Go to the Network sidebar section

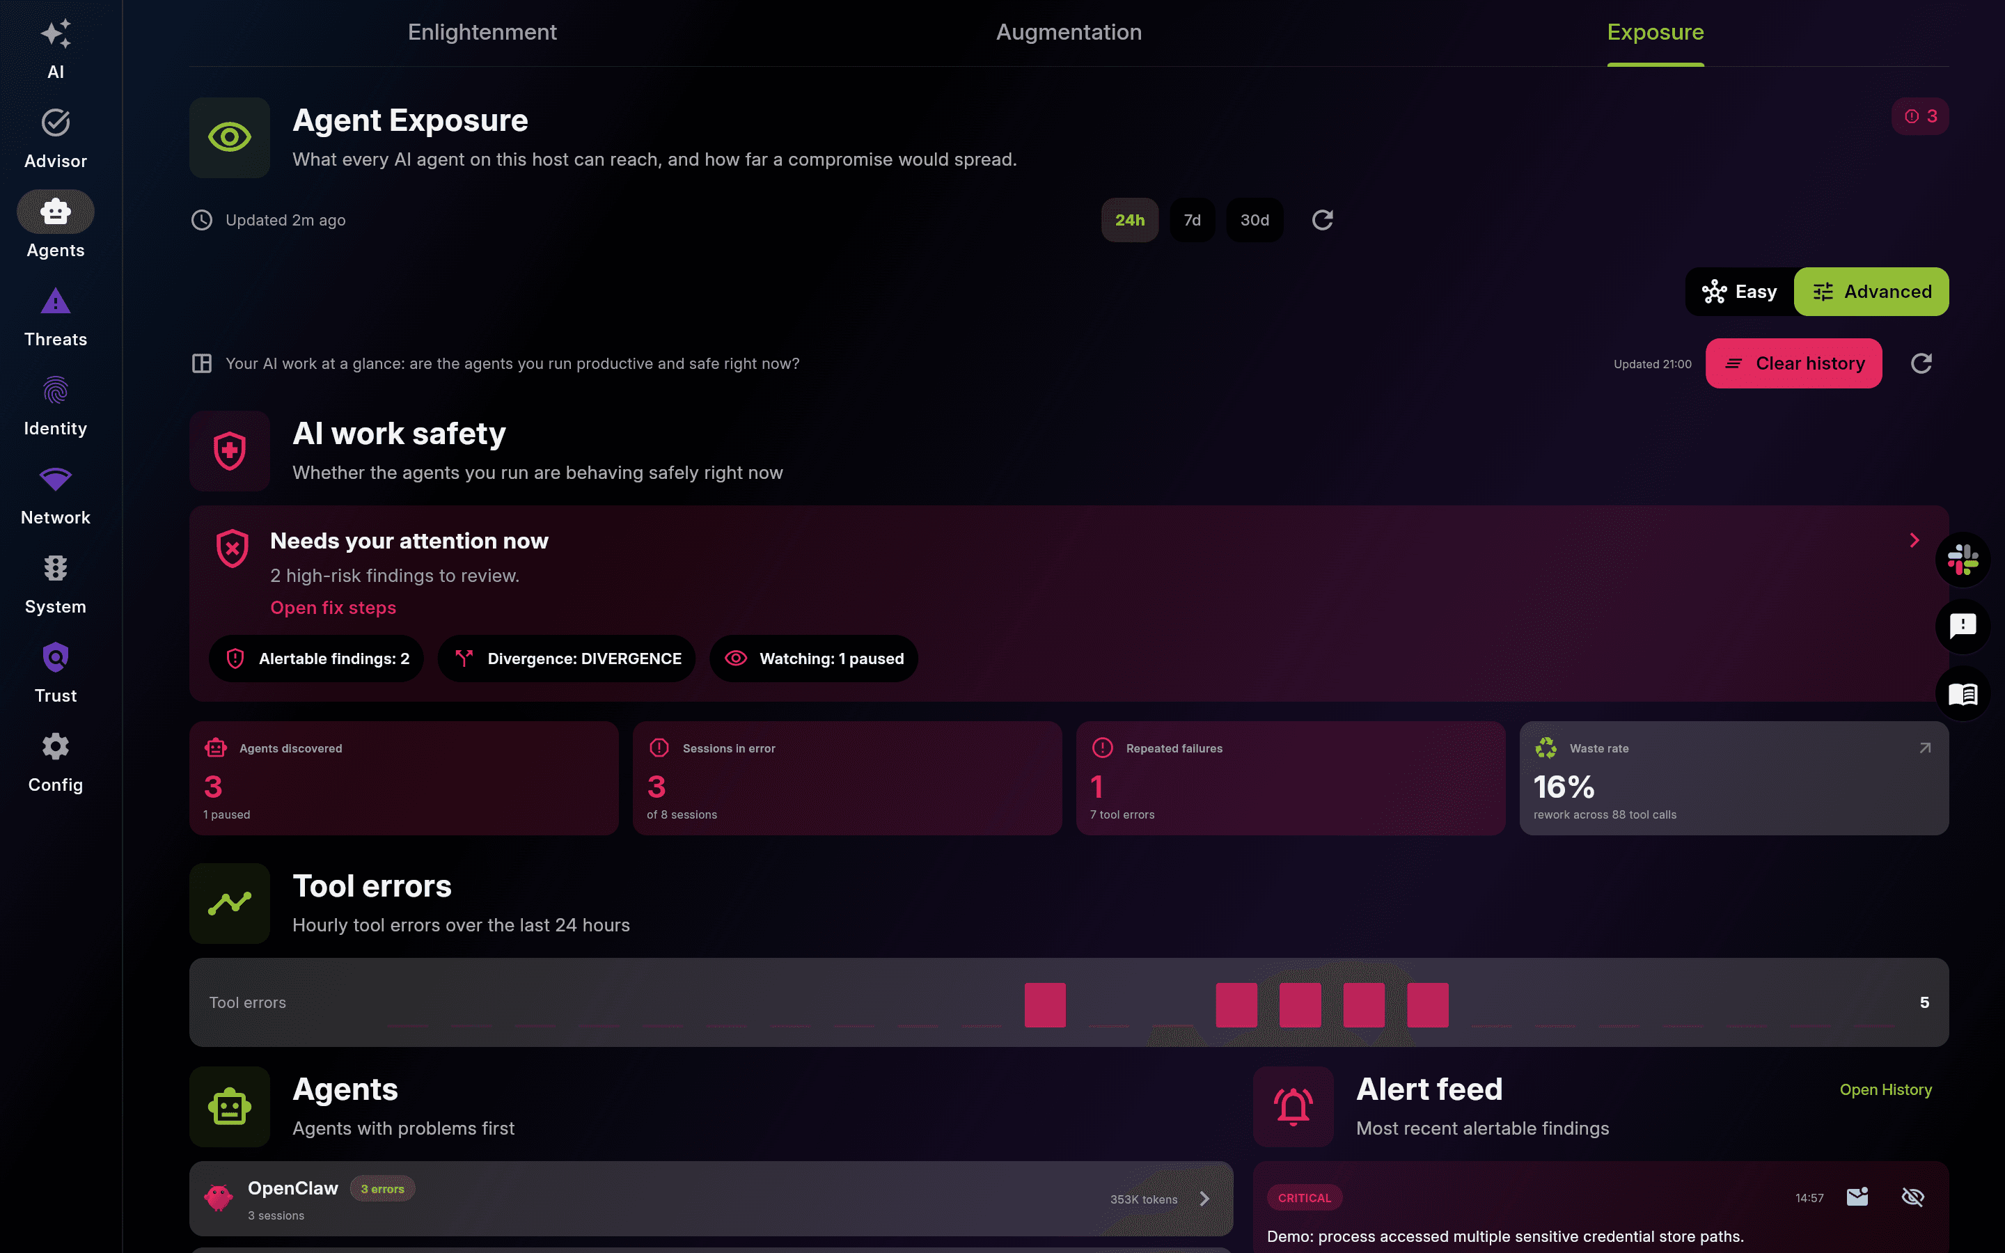(x=56, y=495)
